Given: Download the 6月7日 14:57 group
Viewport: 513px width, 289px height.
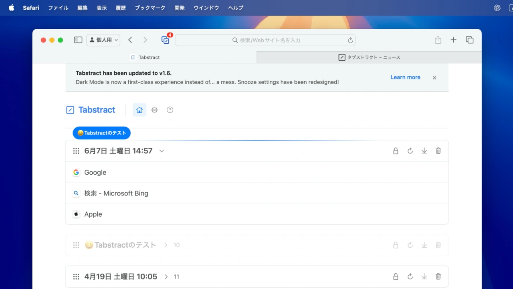Looking at the screenshot, I should click(424, 151).
